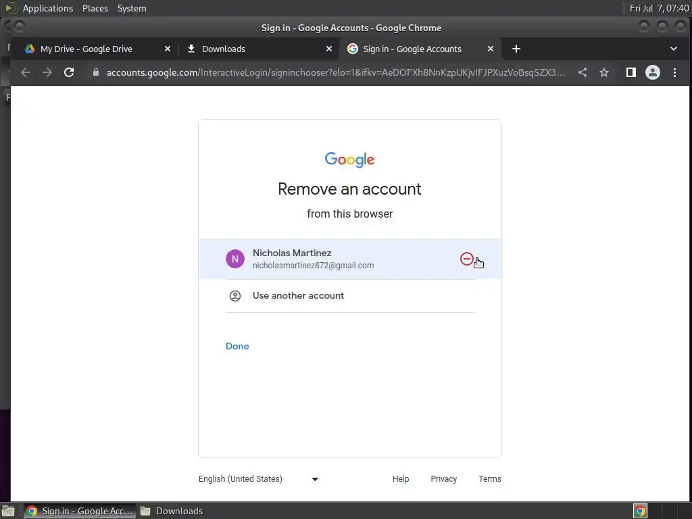Click the Chrome icon in bottom-right tray
The height and width of the screenshot is (519, 692).
640,511
